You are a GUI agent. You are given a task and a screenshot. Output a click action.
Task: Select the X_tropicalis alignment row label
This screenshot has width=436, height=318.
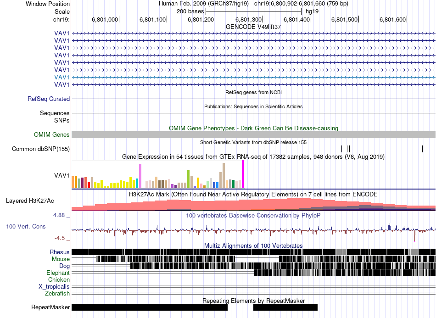pyautogui.click(x=54, y=287)
